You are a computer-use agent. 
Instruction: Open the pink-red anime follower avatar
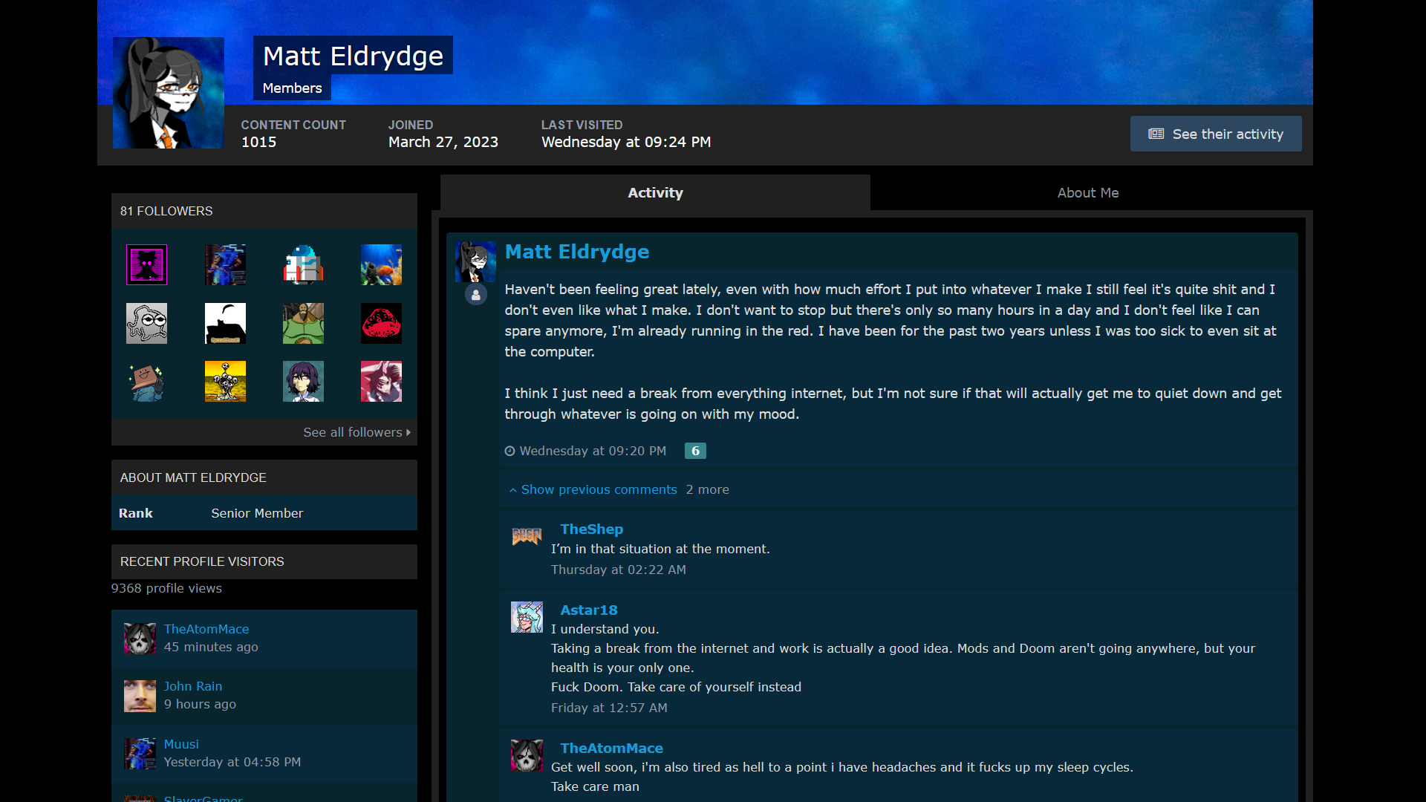click(381, 381)
